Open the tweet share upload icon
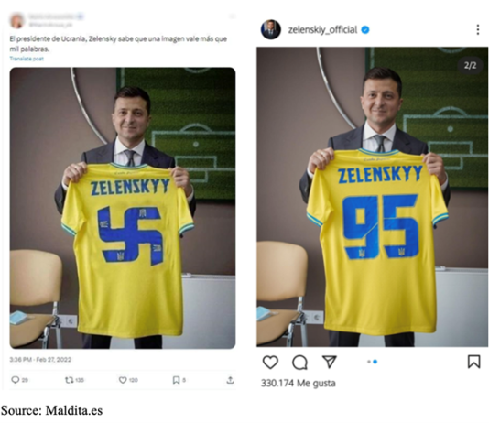This screenshot has width=489, height=423. tap(230, 380)
